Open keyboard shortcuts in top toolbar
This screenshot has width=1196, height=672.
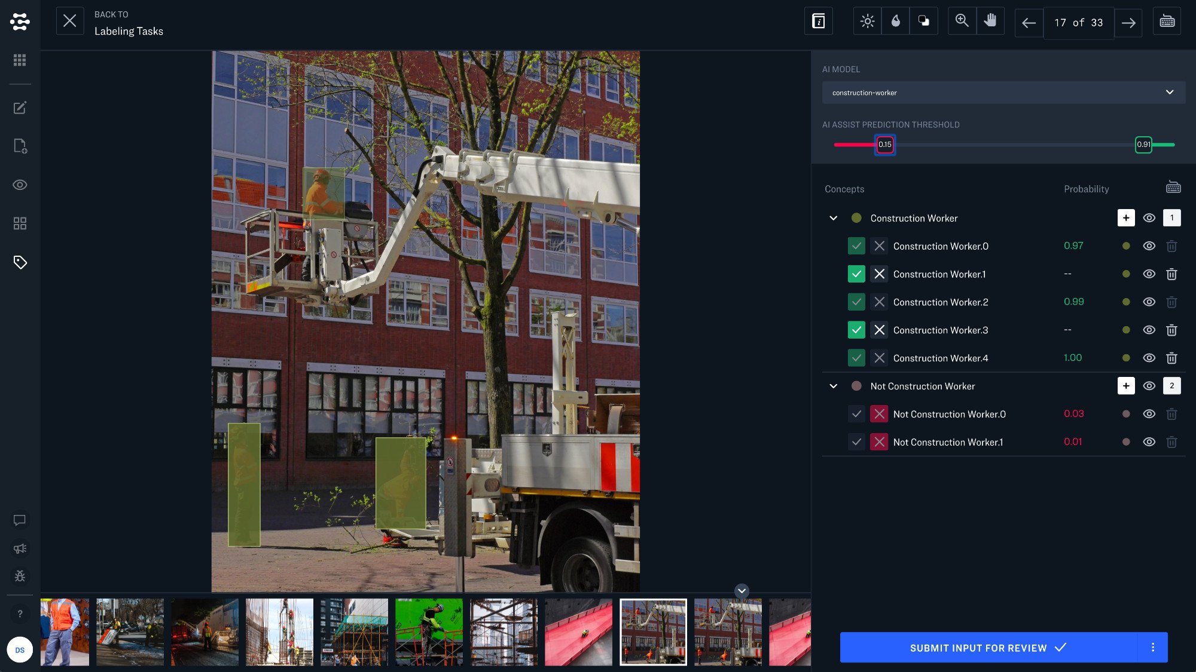[x=1167, y=22]
